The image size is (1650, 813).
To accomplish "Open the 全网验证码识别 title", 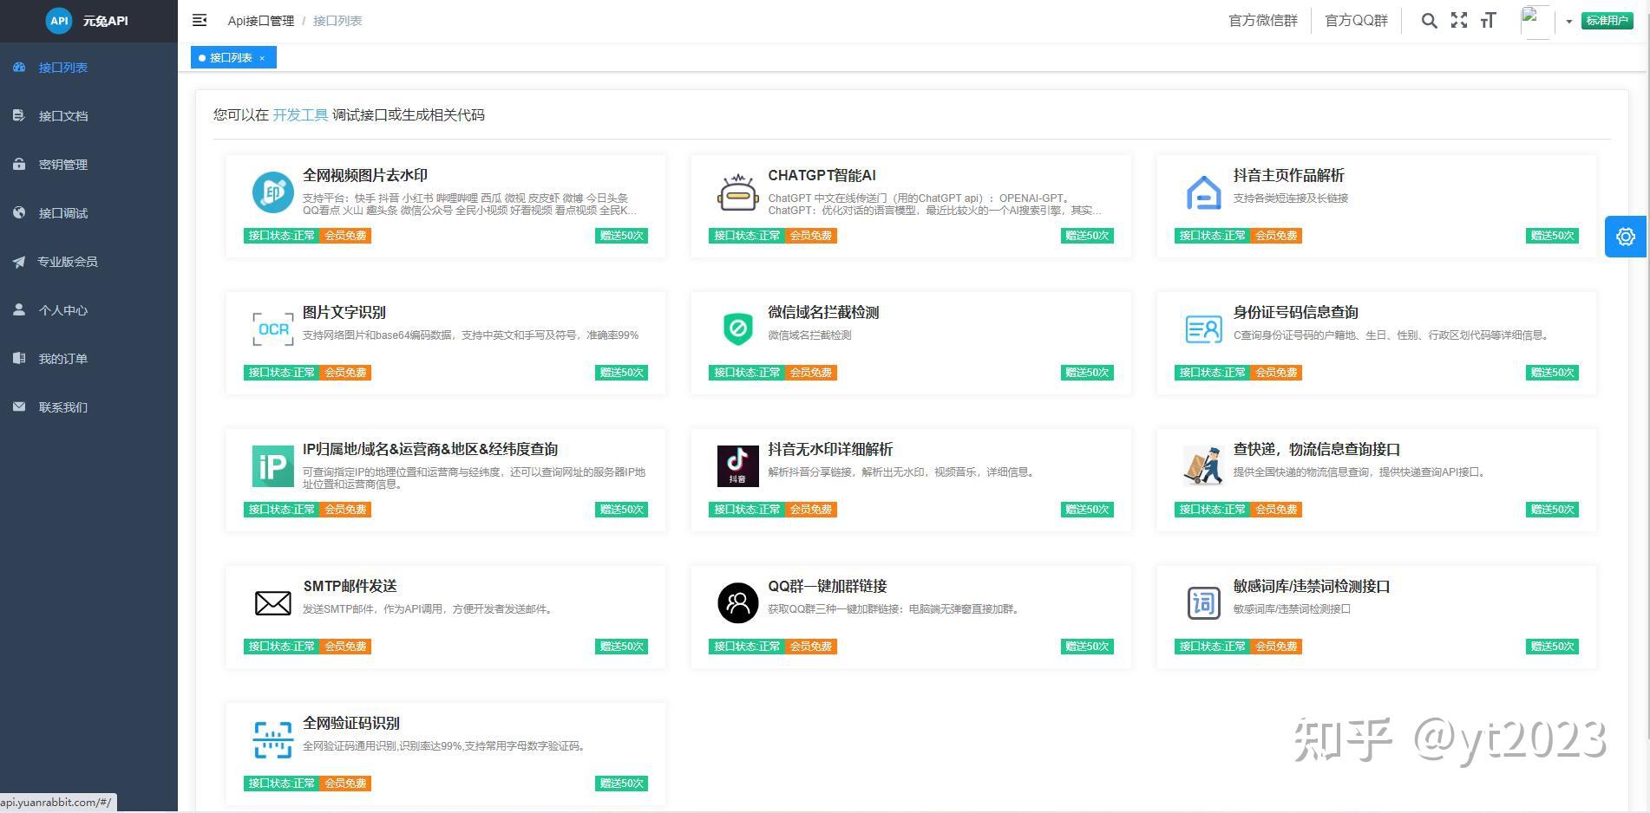I will point(351,724).
